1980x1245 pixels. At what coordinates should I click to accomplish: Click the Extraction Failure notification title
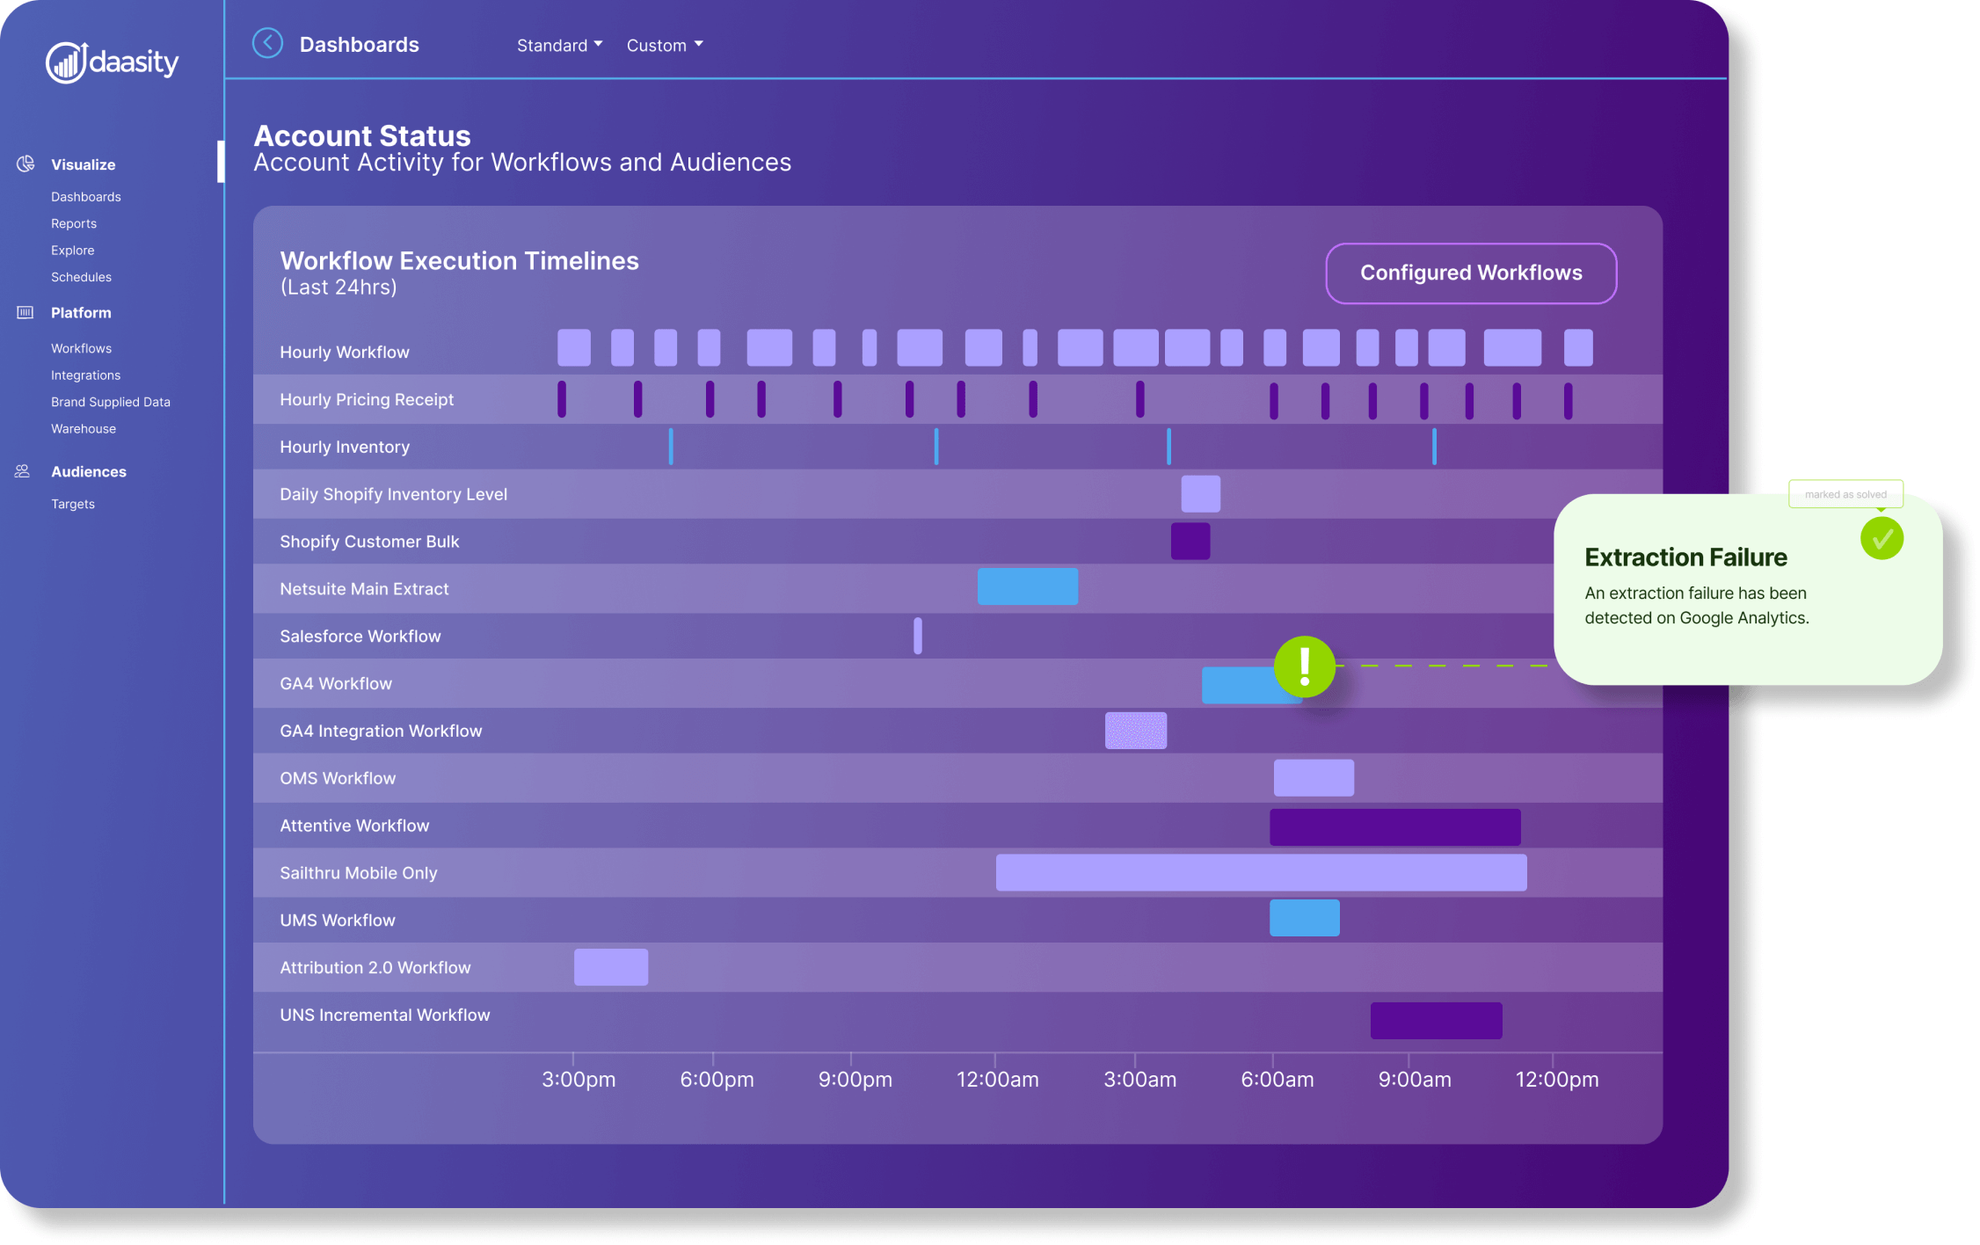click(x=1685, y=557)
